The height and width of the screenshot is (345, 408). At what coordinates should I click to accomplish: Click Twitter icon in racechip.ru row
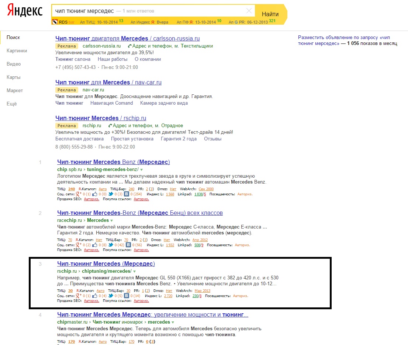pos(111,245)
